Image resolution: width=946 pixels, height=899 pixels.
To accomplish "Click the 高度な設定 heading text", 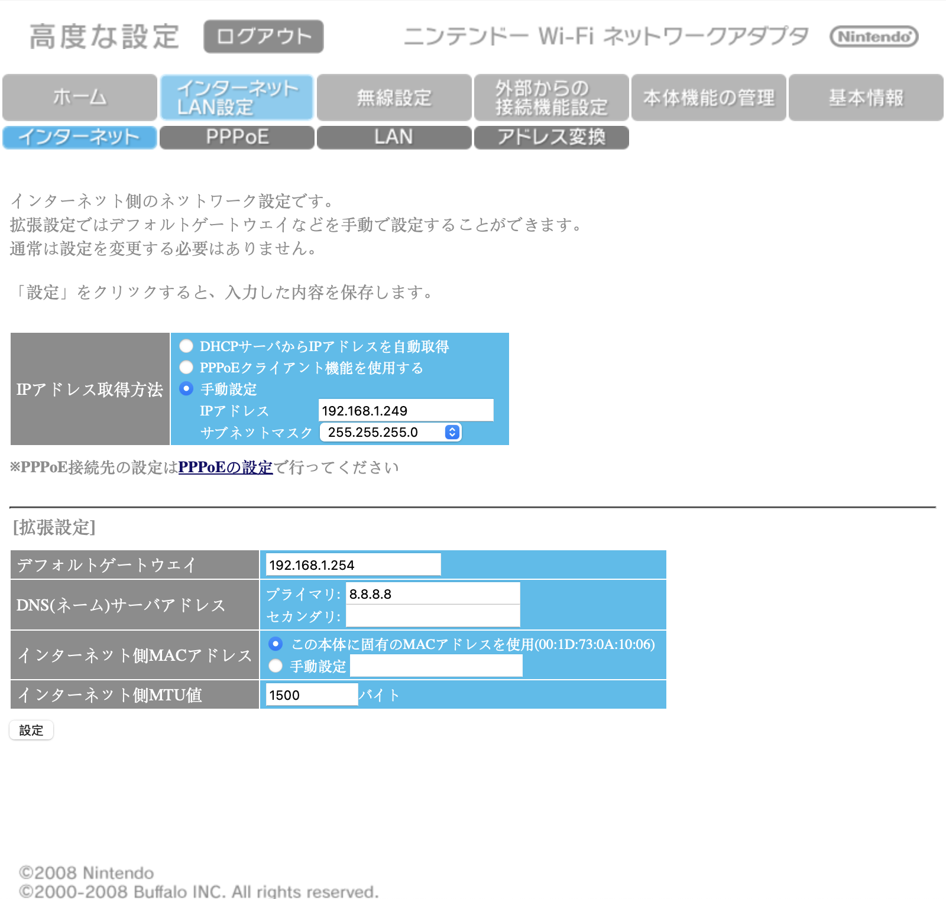I will [x=104, y=37].
